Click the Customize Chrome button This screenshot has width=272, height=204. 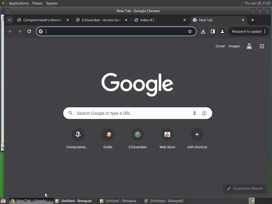click(245, 188)
